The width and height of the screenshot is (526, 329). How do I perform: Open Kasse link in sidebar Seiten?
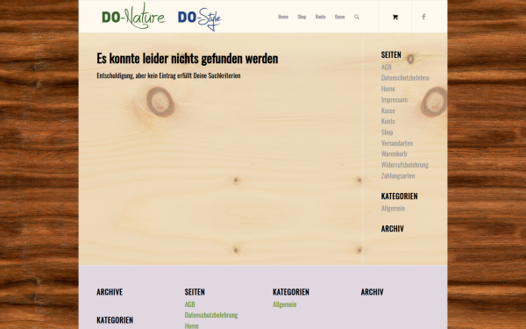(x=388, y=111)
